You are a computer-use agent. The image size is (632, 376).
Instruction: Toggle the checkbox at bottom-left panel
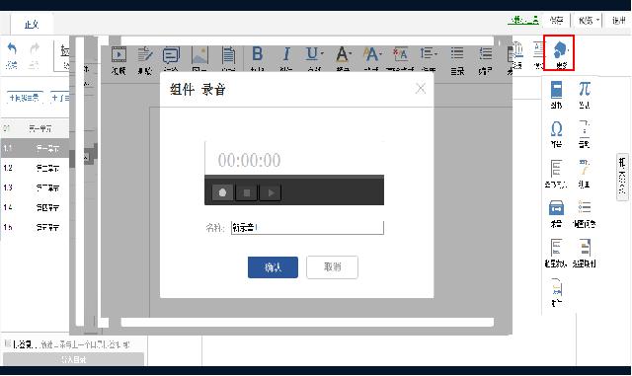click(x=8, y=343)
